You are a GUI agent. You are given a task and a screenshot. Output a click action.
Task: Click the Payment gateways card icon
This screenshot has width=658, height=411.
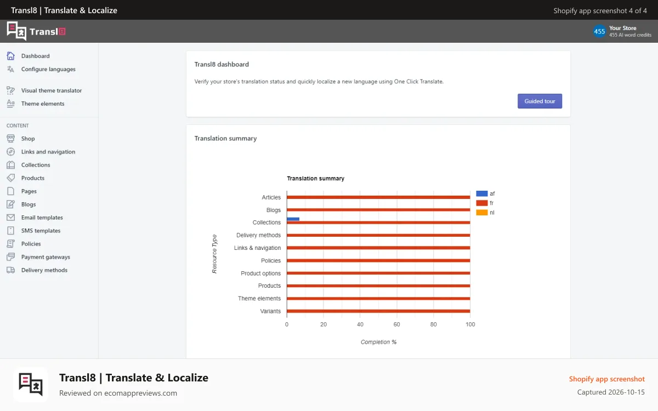[10, 257]
